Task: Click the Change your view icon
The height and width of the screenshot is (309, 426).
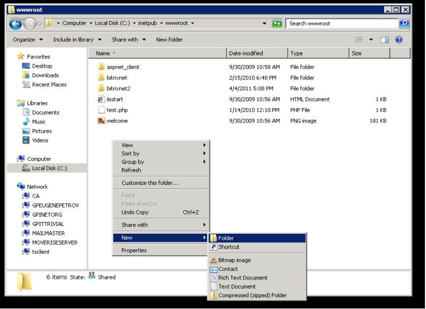Action: coord(358,40)
